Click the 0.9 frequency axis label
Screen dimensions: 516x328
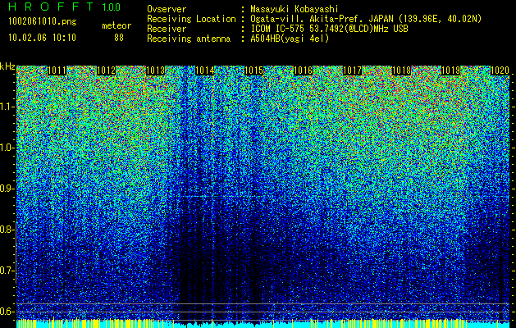pyautogui.click(x=7, y=189)
